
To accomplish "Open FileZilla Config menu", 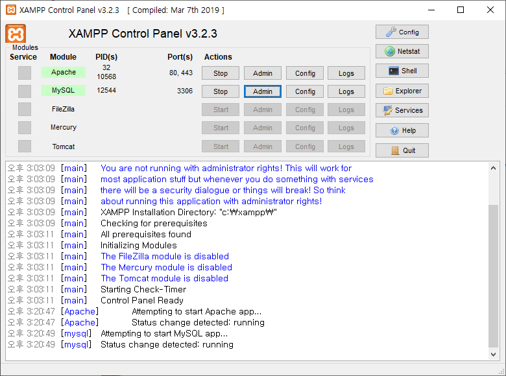I will 305,110.
